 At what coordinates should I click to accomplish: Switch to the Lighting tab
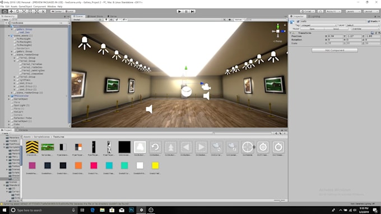tap(314, 16)
